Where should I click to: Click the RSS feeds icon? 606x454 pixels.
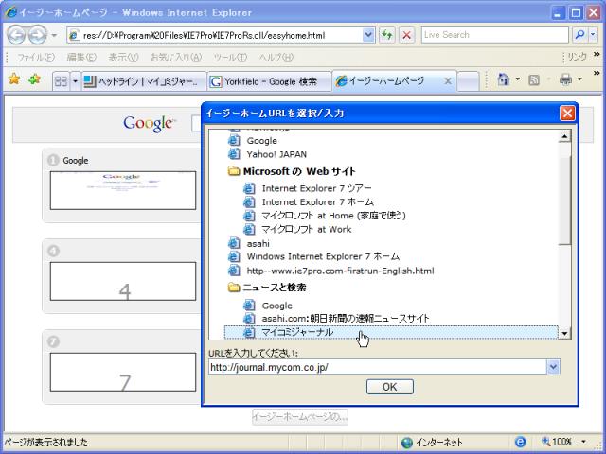tap(534, 79)
